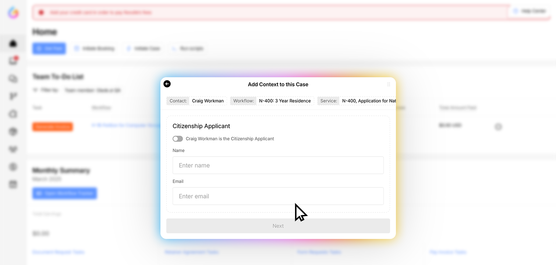Click the blue button under Monthly Summary
Viewport: 556px width, 265px height.
64,193
